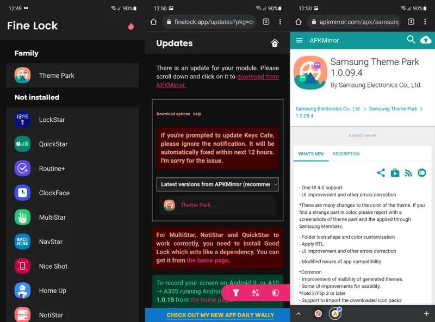Viewport: 435px width, 322px height.
Task: Choose the NavStar module icon
Action: 22,242
